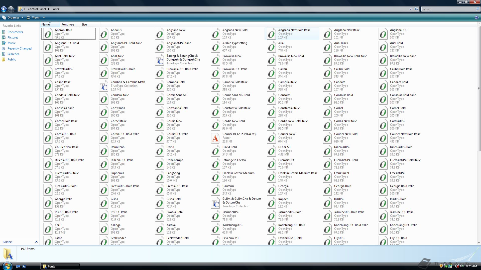
Task: Click the Refresh button beside address bar
Action: tap(416, 9)
